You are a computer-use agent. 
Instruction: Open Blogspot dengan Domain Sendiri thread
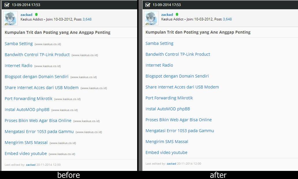tap(36, 77)
